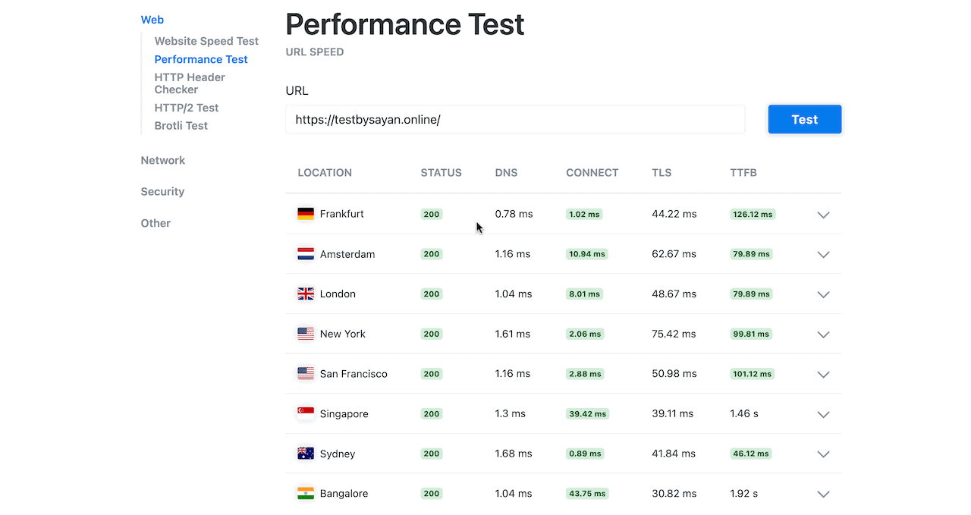Image resolution: width=971 pixels, height=515 pixels.
Task: Expand the Bangalore result details
Action: [x=823, y=494]
